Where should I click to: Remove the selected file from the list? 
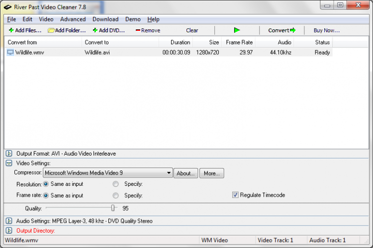tap(148, 30)
